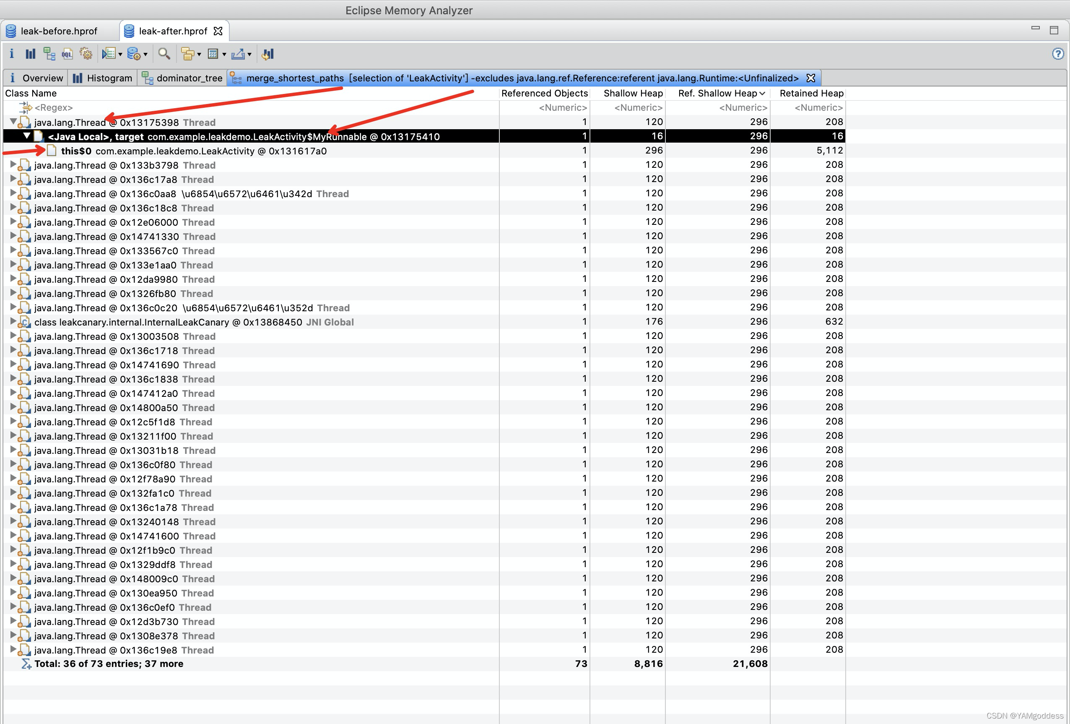1070x724 pixels.
Task: Expand java.lang.Thread @ 0x14741330 node
Action: pyautogui.click(x=13, y=236)
